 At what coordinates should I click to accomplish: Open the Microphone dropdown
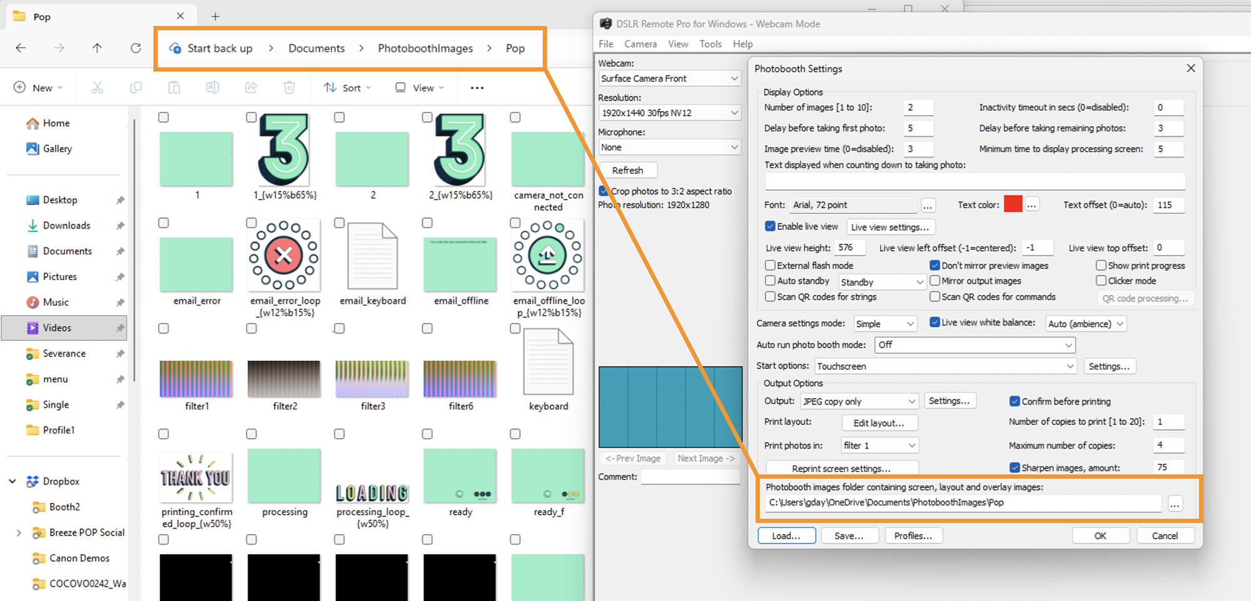coord(669,147)
